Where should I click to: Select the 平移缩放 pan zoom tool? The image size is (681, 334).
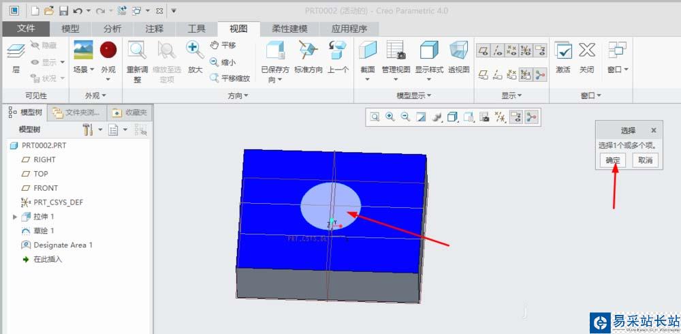230,78
